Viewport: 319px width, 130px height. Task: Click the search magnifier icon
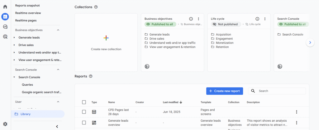(x=253, y=91)
